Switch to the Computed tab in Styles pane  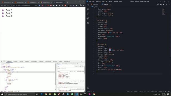click(64, 64)
